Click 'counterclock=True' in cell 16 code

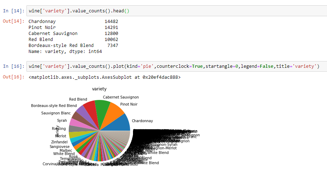(x=180, y=66)
